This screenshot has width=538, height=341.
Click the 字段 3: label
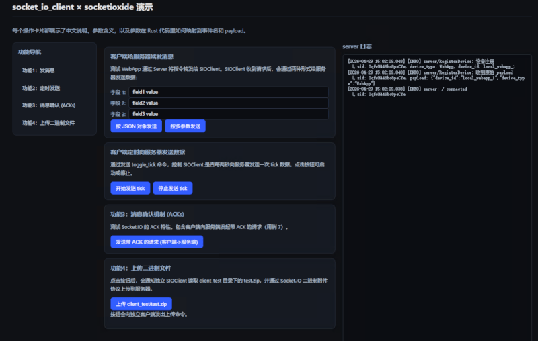118,114
